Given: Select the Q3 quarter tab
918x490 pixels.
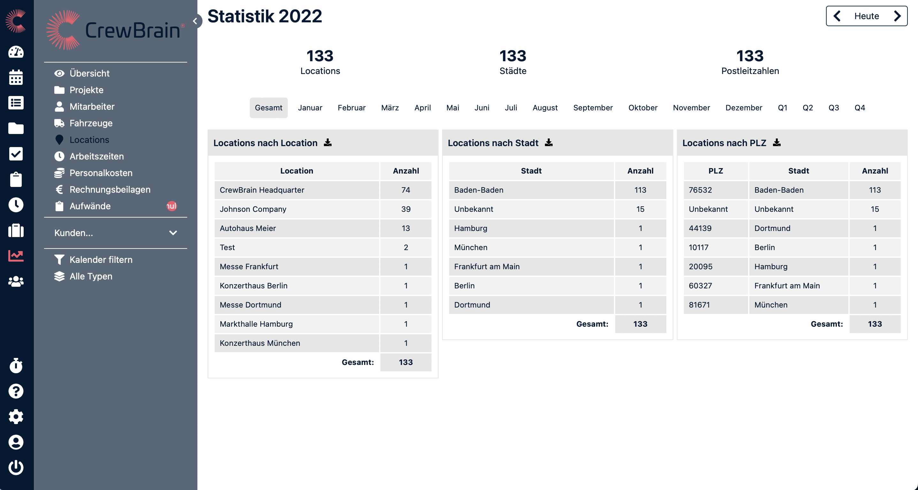Looking at the screenshot, I should click(x=833, y=108).
